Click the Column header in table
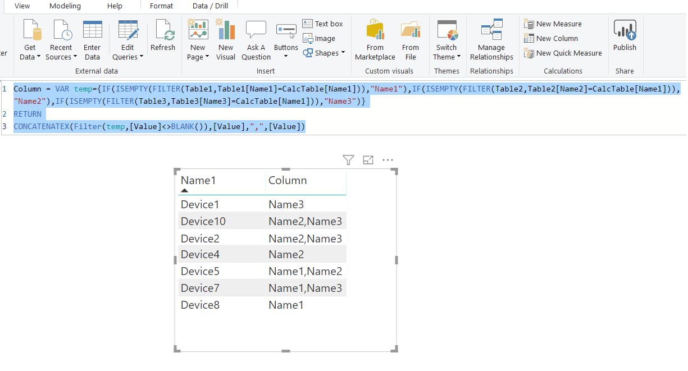 pyautogui.click(x=288, y=181)
